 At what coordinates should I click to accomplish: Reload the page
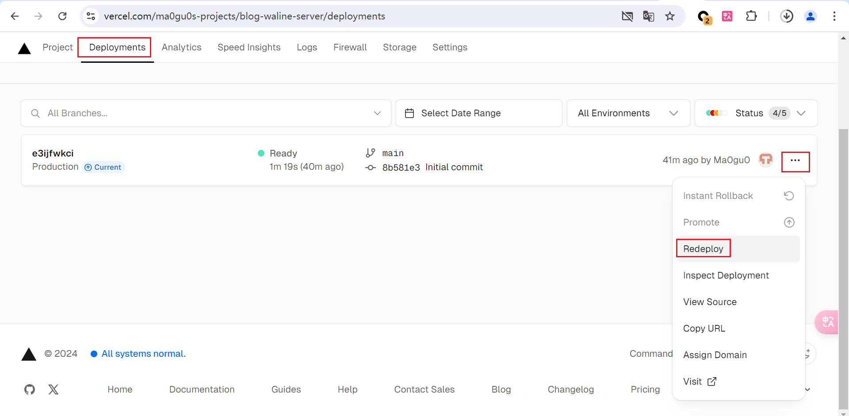[62, 16]
